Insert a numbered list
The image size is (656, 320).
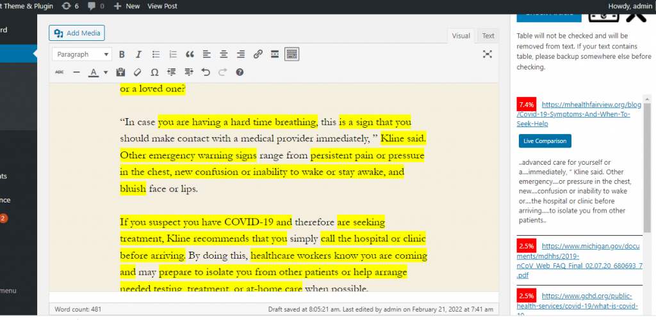tap(173, 54)
